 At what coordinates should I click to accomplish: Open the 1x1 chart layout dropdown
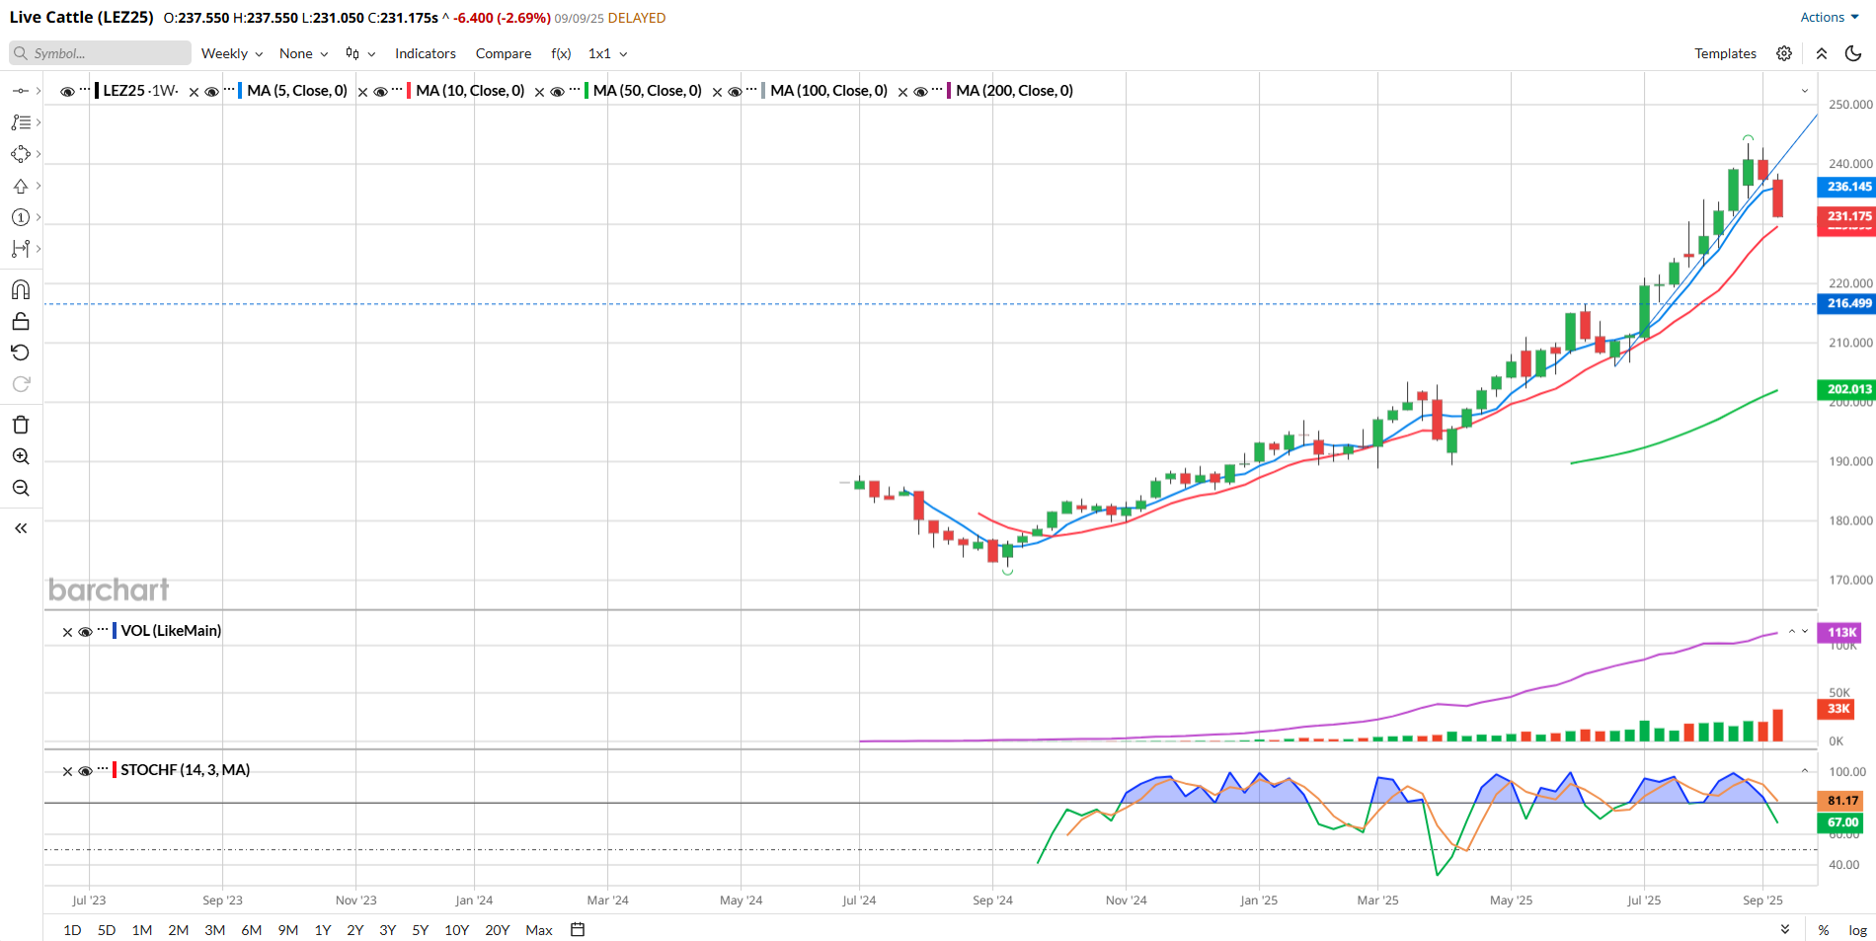[x=607, y=53]
